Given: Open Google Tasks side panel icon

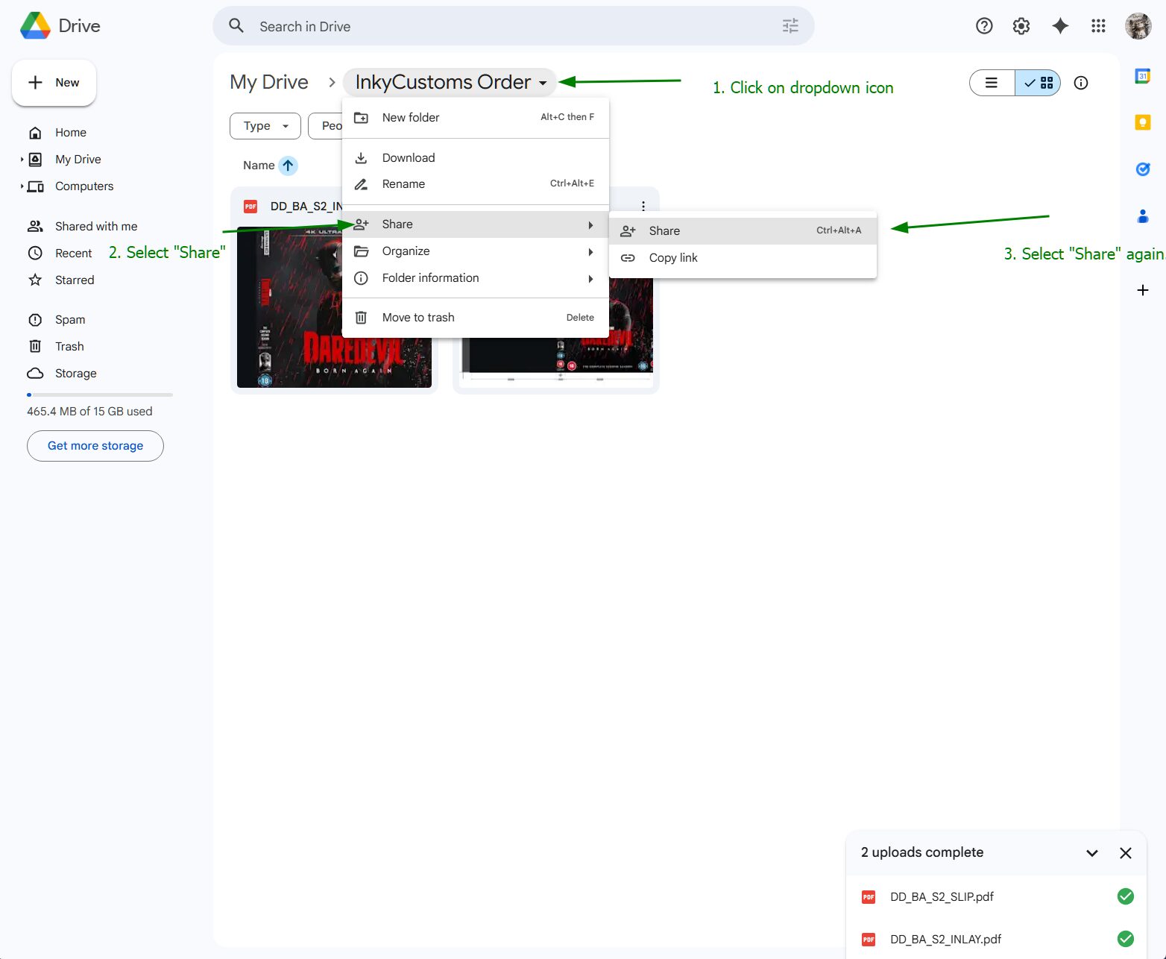Looking at the screenshot, I should 1143,169.
